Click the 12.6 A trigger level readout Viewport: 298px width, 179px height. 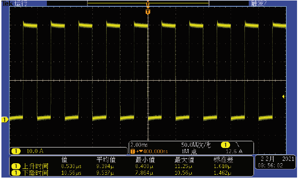tap(234, 151)
